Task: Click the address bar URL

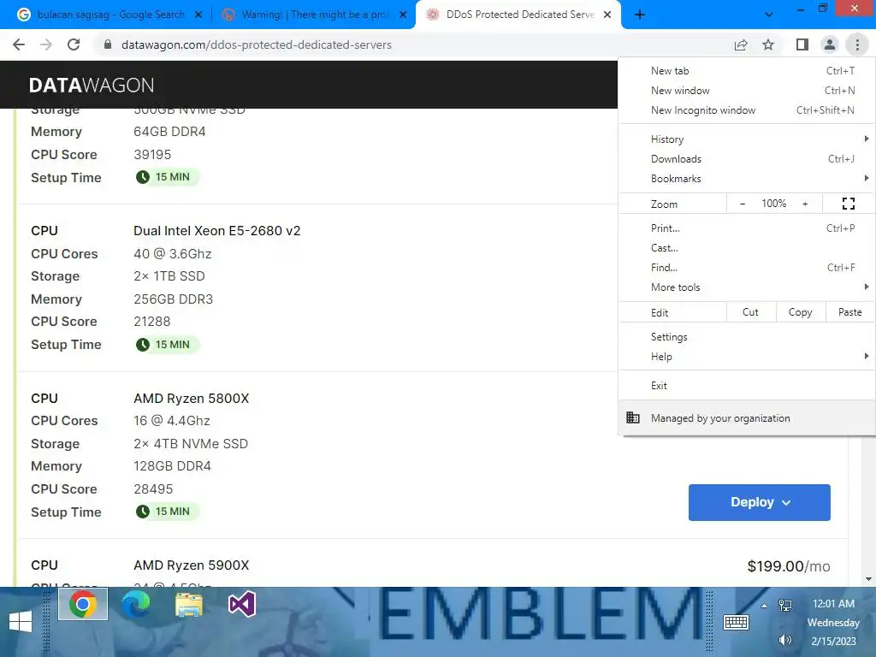Action: pyautogui.click(x=257, y=44)
